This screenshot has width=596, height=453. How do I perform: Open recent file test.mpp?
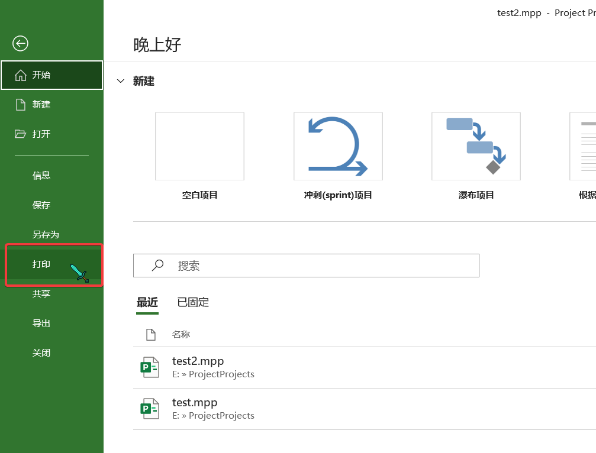pos(365,409)
